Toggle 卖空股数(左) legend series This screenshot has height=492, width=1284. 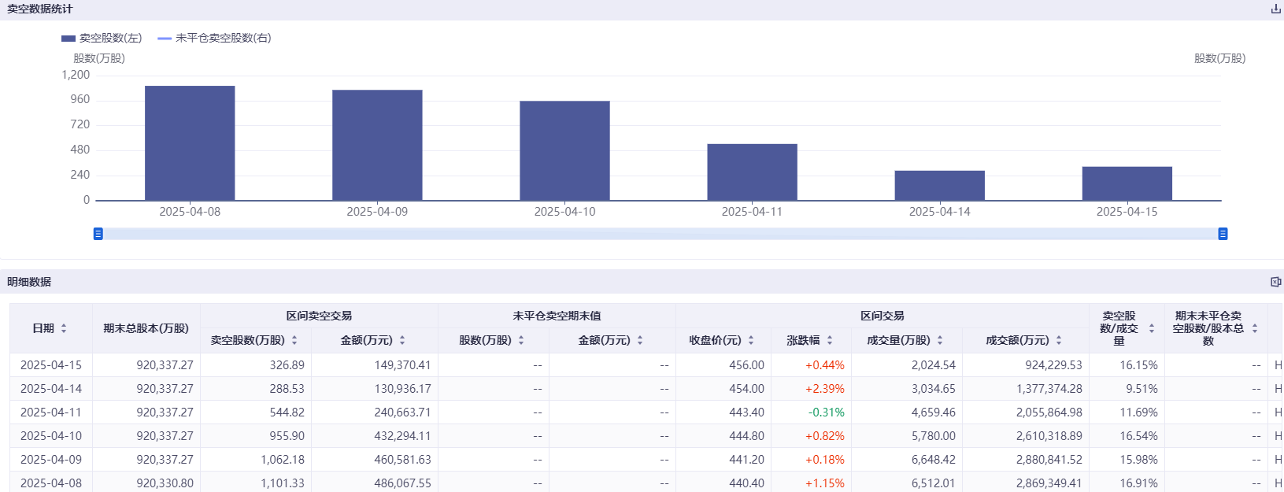click(x=102, y=38)
